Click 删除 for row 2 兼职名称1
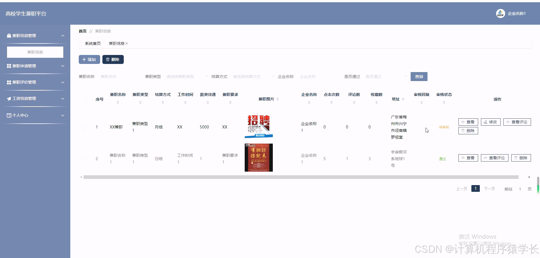This screenshot has width=540, height=258. 521,158
